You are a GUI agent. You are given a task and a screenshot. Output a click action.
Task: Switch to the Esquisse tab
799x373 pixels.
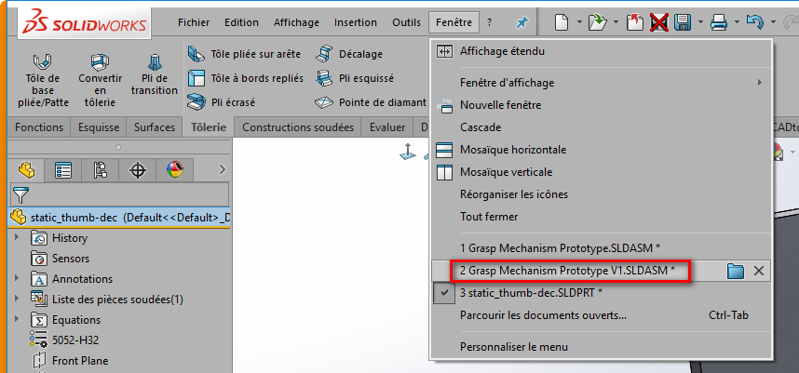coord(98,127)
